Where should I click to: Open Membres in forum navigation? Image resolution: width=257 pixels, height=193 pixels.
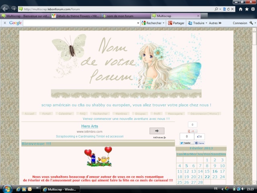click(121, 113)
